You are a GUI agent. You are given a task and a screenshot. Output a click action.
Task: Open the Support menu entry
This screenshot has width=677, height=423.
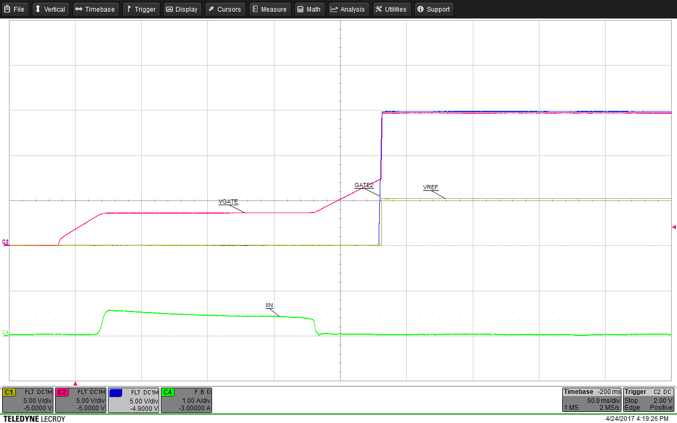434,9
